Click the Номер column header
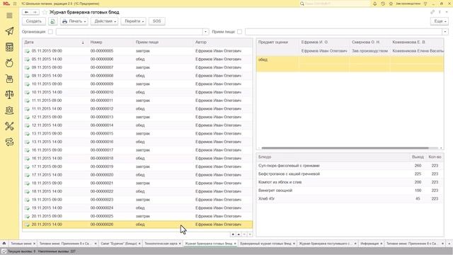 [x=111, y=42]
